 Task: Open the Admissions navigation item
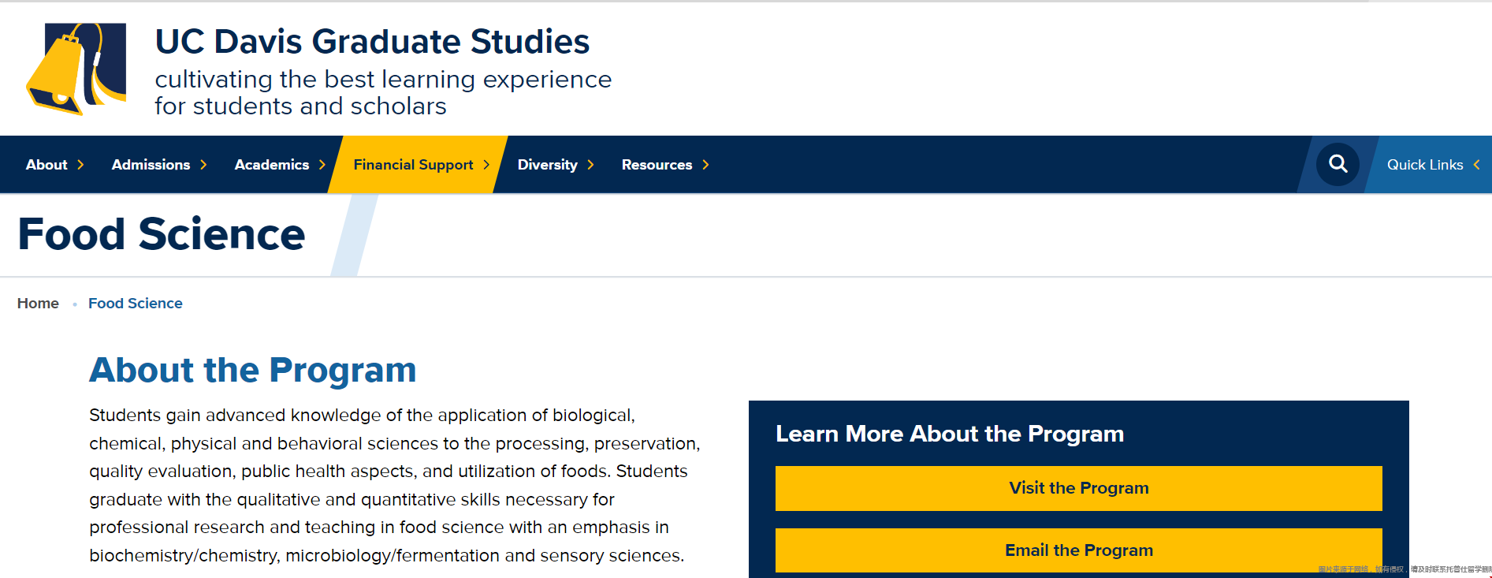[x=151, y=165]
